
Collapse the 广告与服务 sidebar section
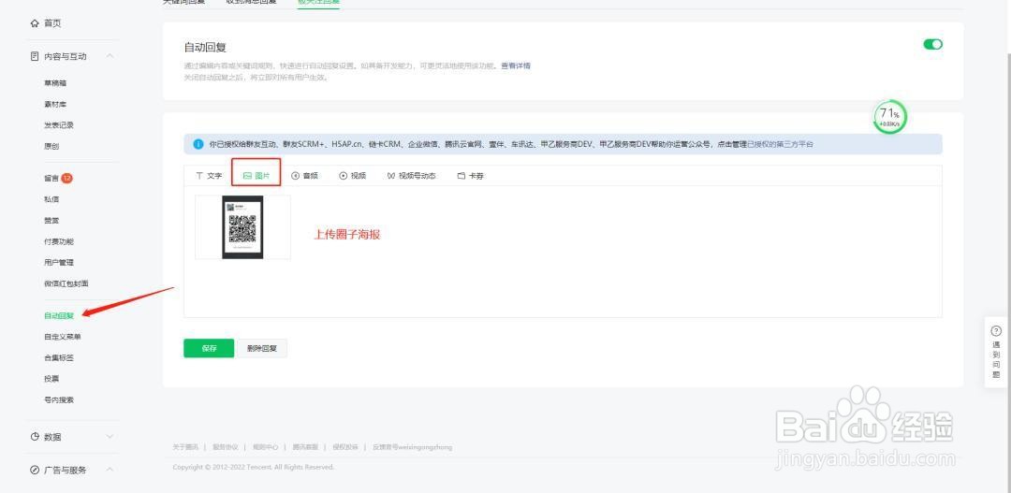pyautogui.click(x=110, y=470)
